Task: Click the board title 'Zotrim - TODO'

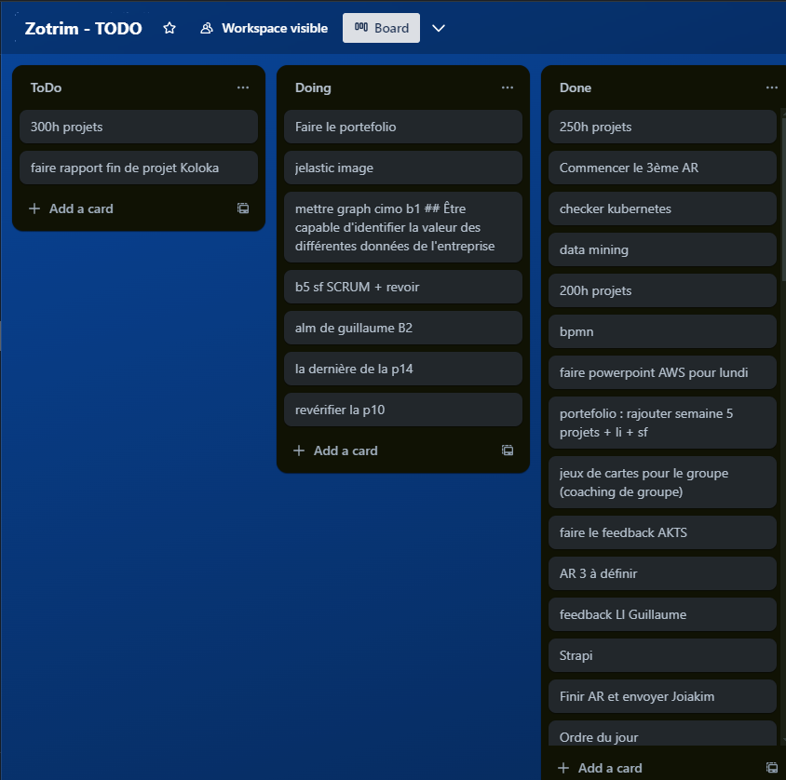Action: point(84,29)
